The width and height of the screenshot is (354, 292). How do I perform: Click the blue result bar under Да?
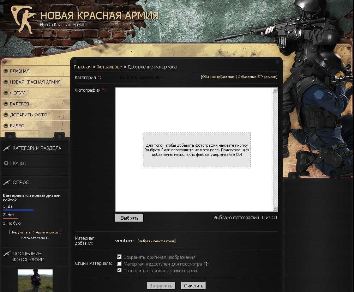pyautogui.click(x=18, y=210)
